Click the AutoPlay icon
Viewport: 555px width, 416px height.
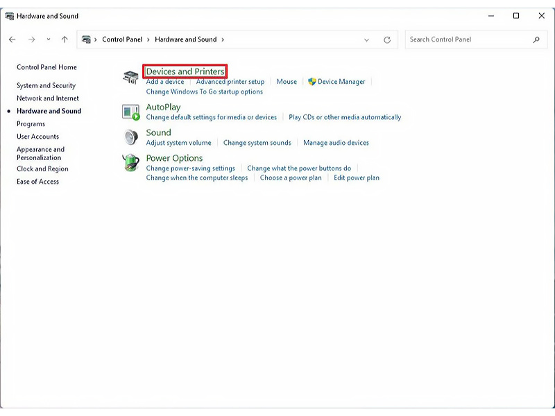(130, 112)
